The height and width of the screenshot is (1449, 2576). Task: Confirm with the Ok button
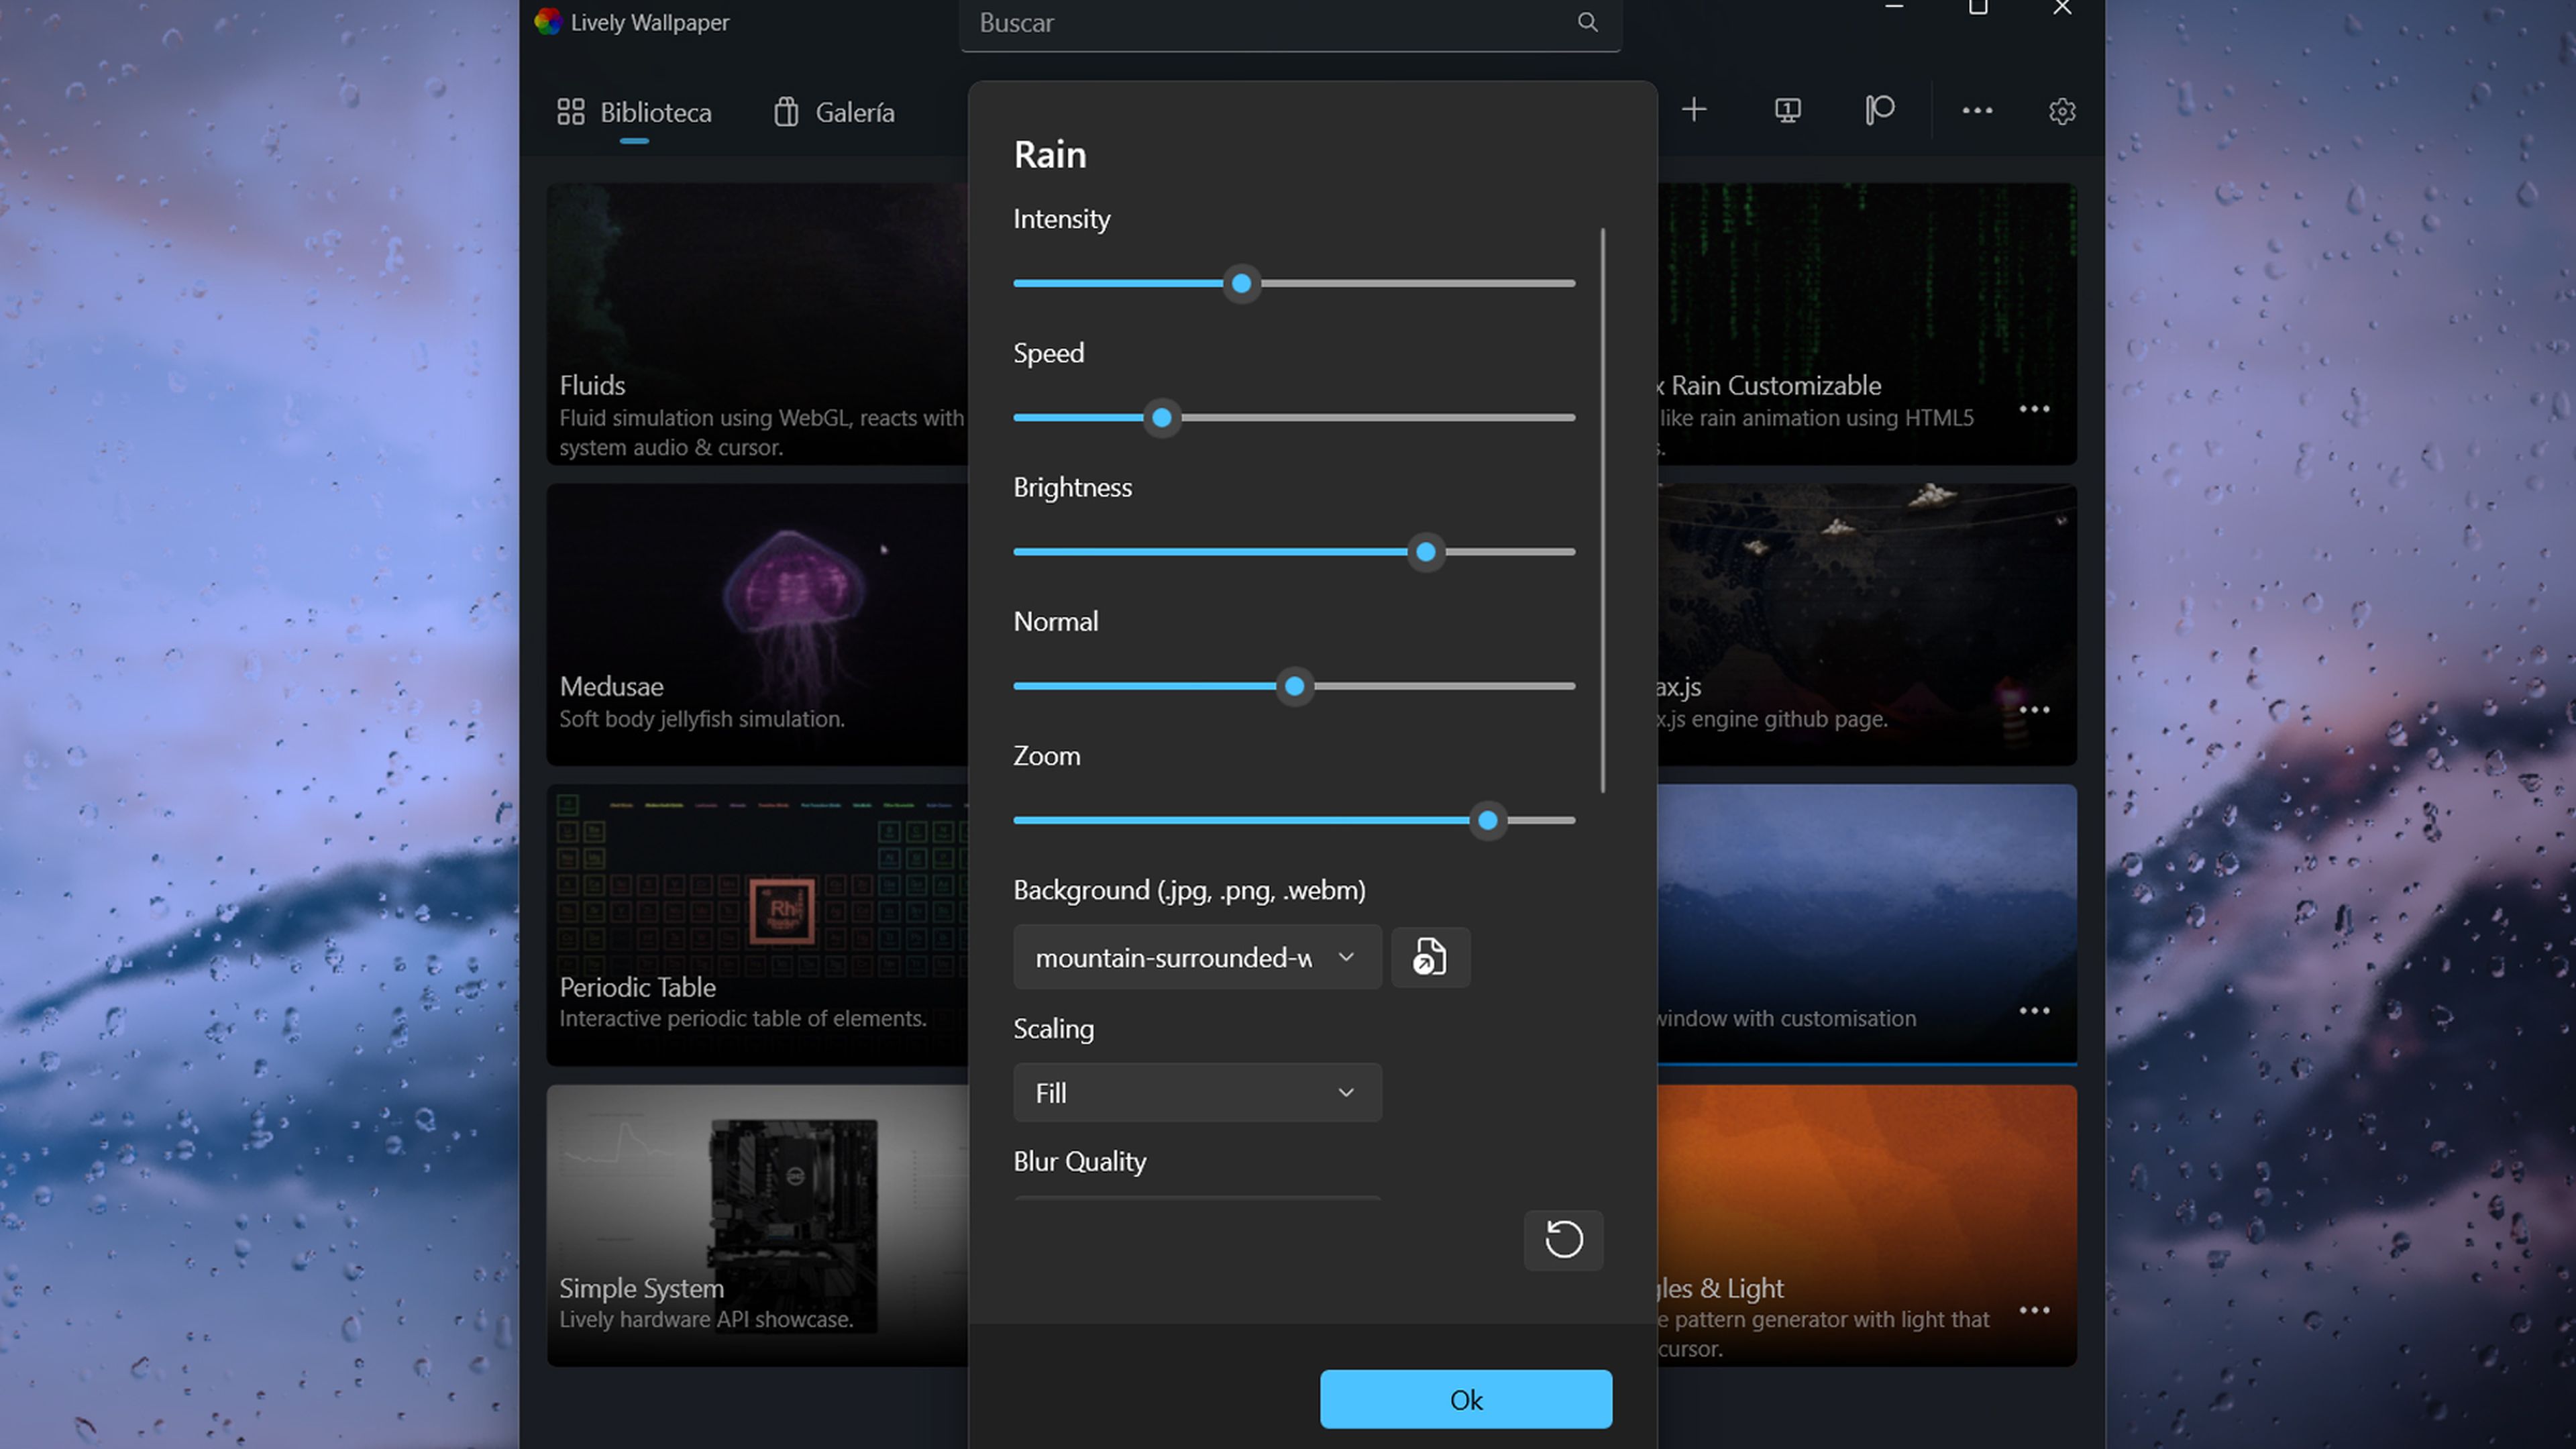[x=1465, y=1399]
